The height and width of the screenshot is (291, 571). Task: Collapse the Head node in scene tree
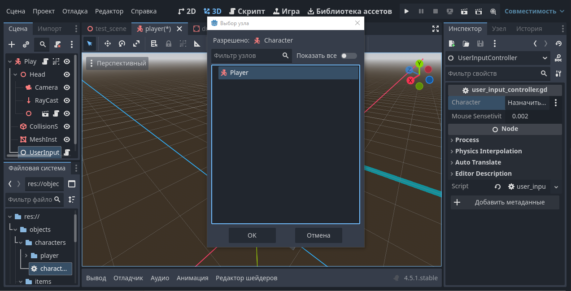pyautogui.click(x=15, y=74)
